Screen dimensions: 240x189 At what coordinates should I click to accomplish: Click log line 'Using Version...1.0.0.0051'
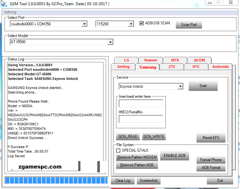(x=30, y=65)
